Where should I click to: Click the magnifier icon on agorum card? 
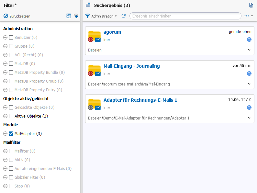pyautogui.click(x=249, y=40)
